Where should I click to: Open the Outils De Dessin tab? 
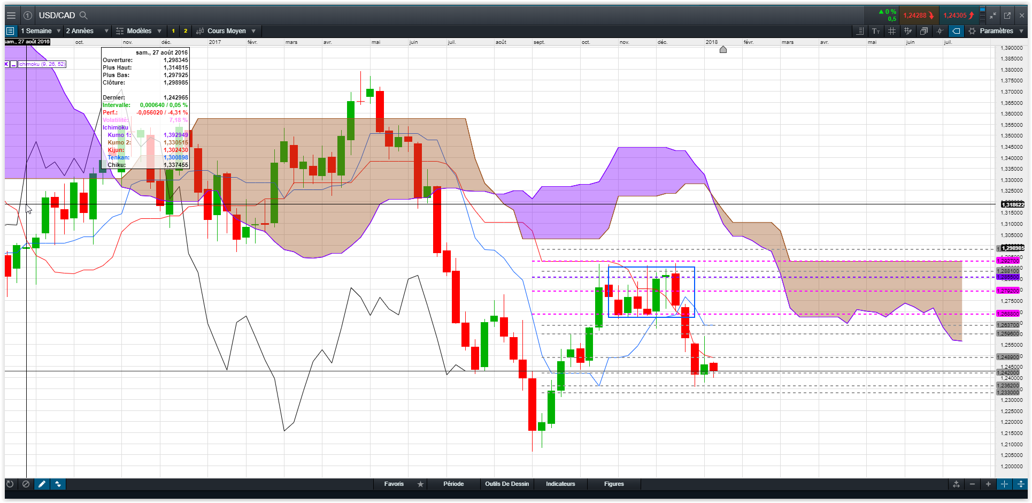pos(507,484)
